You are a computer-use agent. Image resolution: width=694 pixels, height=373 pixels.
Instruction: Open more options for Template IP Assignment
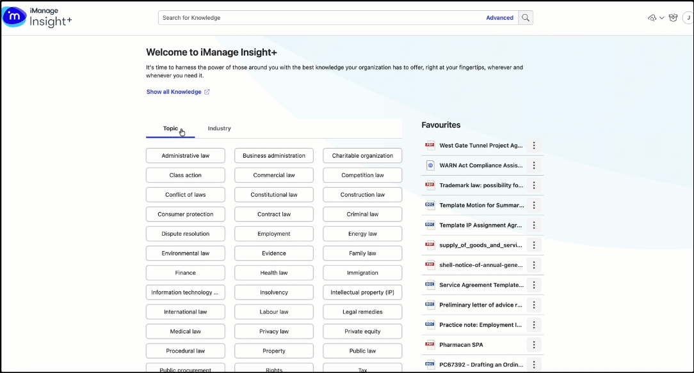(534, 225)
